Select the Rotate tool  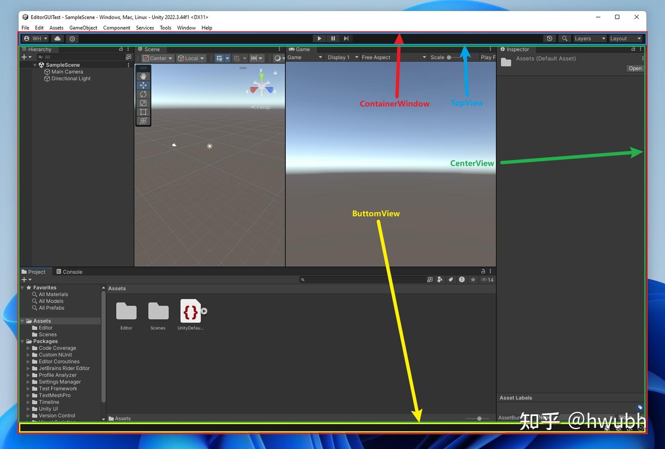pyautogui.click(x=143, y=94)
